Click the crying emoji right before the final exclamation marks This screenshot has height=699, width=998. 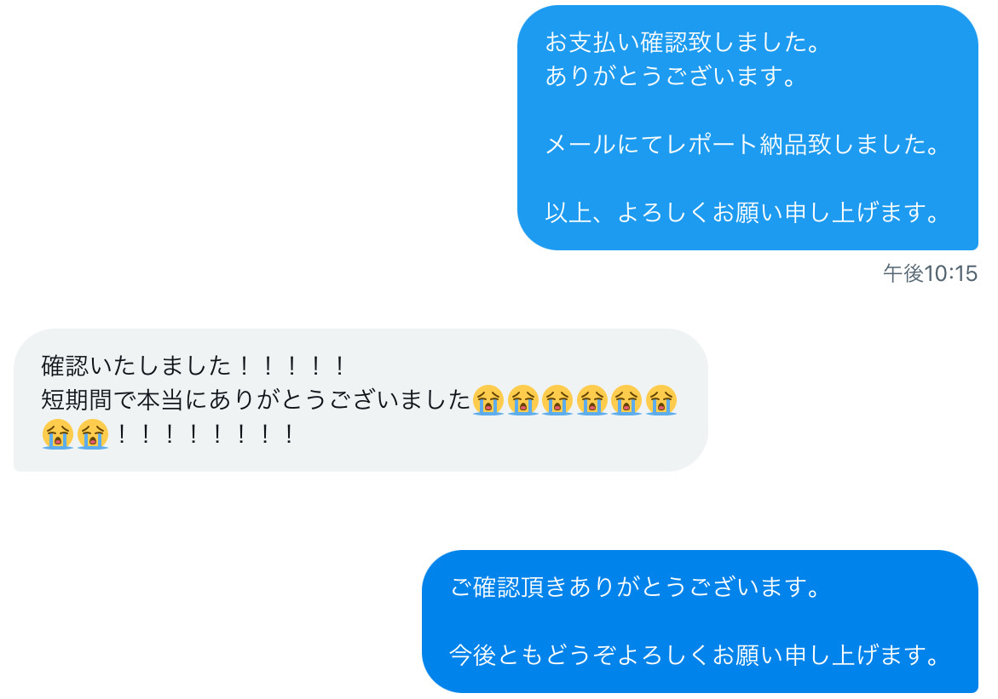point(93,434)
